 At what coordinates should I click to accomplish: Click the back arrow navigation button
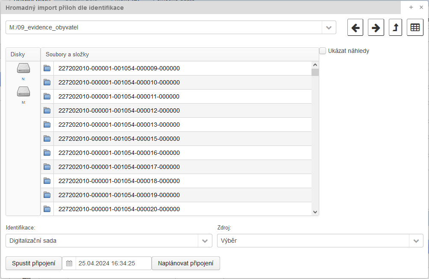pyautogui.click(x=355, y=28)
